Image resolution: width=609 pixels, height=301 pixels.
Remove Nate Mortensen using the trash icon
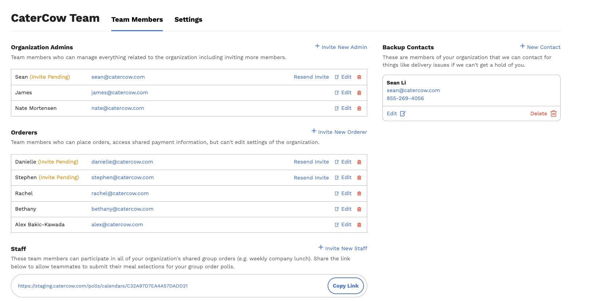(359, 108)
